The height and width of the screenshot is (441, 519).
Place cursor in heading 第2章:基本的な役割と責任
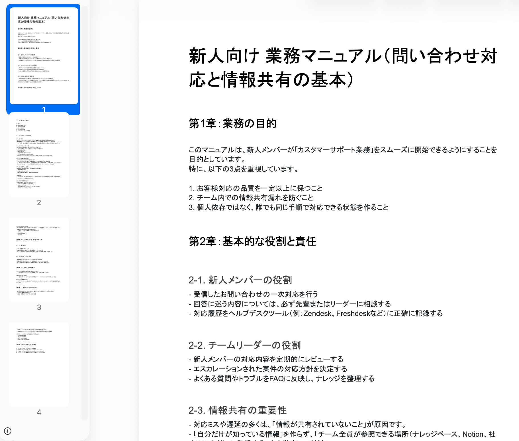click(252, 241)
